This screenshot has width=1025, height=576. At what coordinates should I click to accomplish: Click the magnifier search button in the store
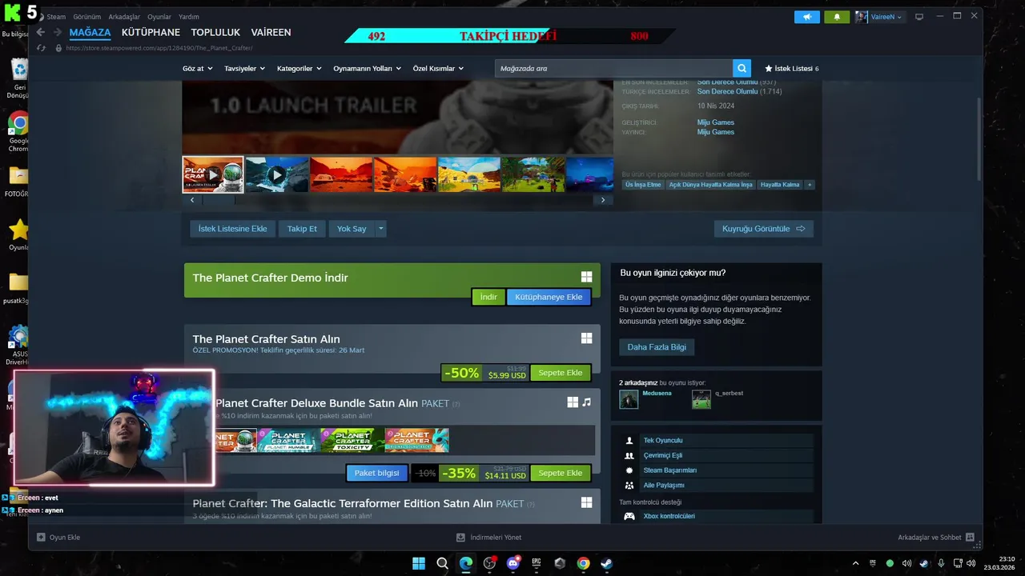[743, 69]
